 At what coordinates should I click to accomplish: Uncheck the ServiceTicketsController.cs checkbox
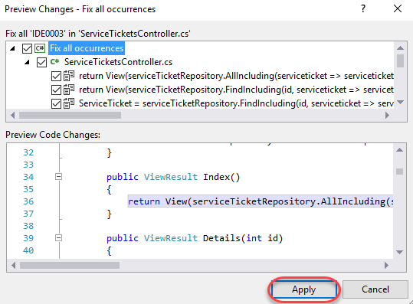[x=41, y=62]
